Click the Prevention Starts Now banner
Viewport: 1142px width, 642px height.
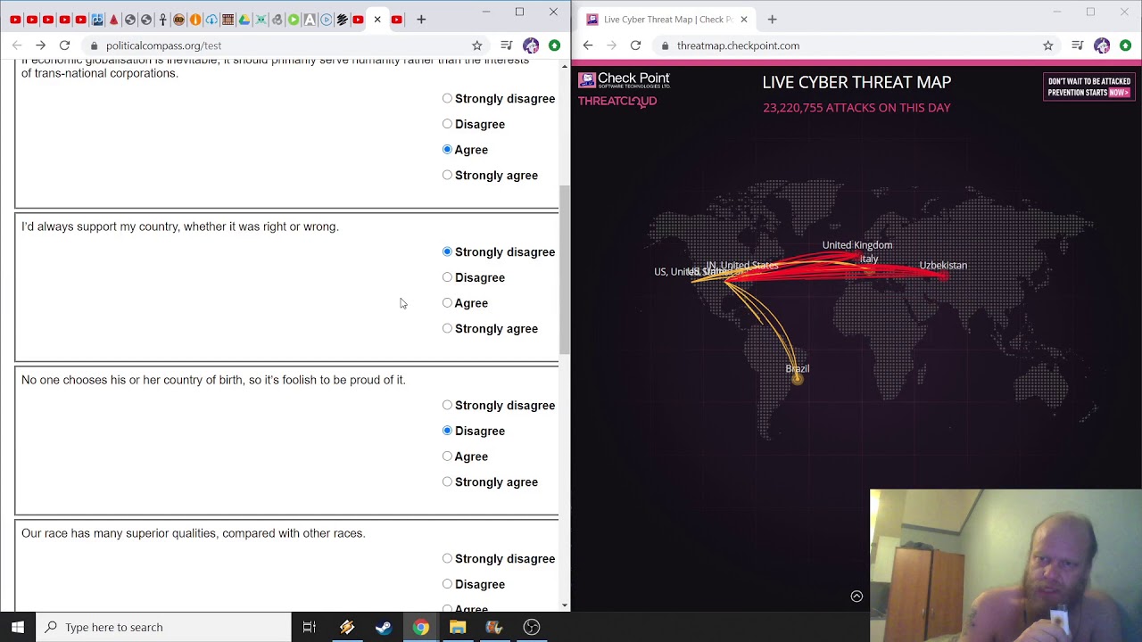click(1088, 86)
